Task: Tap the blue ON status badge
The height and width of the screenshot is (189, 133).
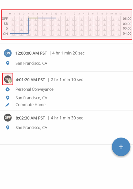Action: [x=8, y=53]
